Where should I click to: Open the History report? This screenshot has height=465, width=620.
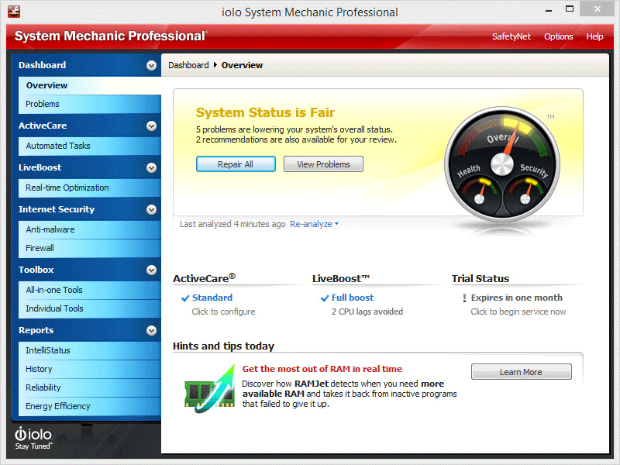pyautogui.click(x=90, y=370)
